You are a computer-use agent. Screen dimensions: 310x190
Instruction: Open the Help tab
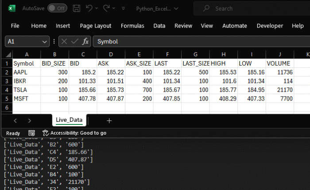tap(298, 26)
